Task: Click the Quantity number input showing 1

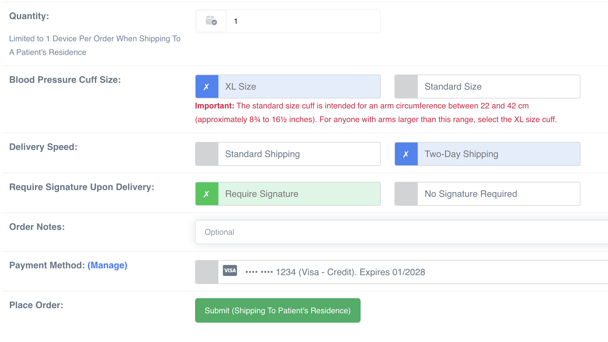Action: point(303,21)
